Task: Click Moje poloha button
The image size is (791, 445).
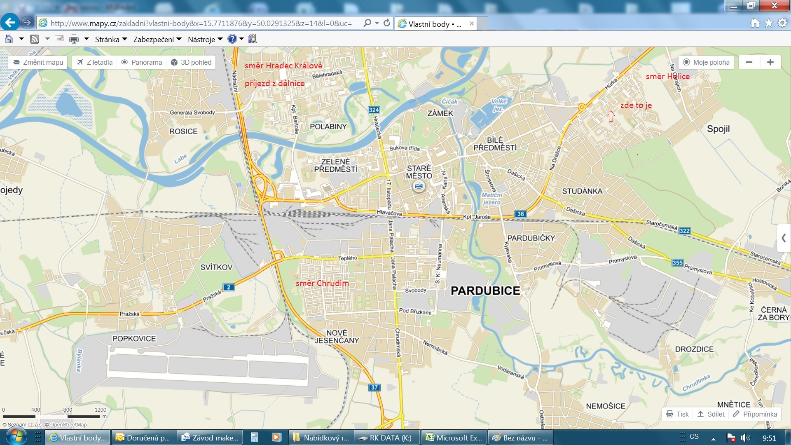Action: [706, 62]
